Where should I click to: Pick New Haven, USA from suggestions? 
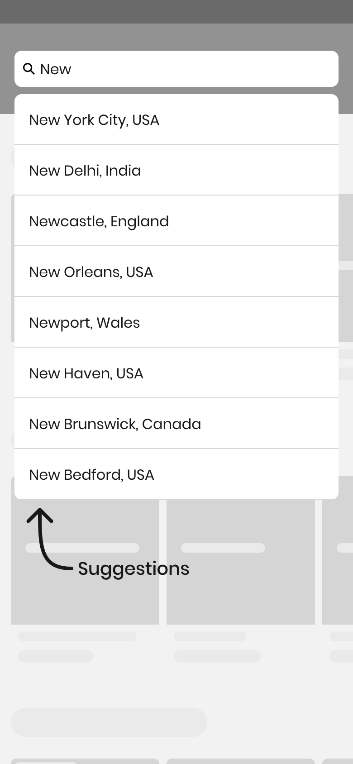click(x=176, y=373)
